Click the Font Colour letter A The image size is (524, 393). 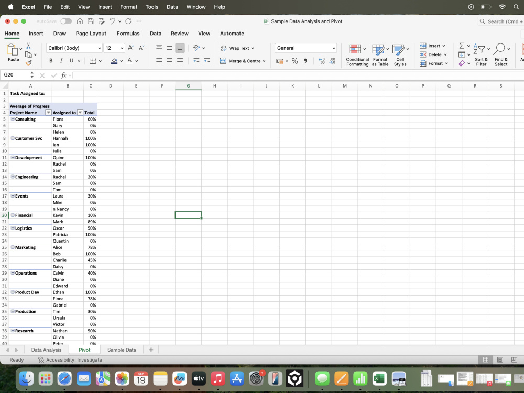[x=129, y=61]
